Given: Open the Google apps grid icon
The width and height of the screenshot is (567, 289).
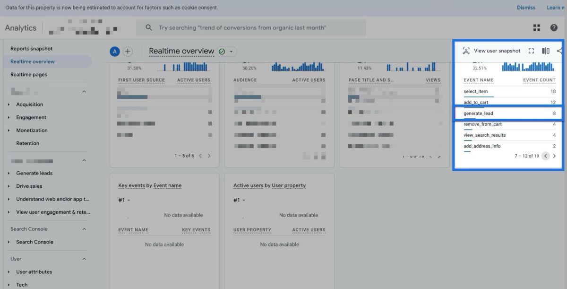Looking at the screenshot, I should pos(536,28).
